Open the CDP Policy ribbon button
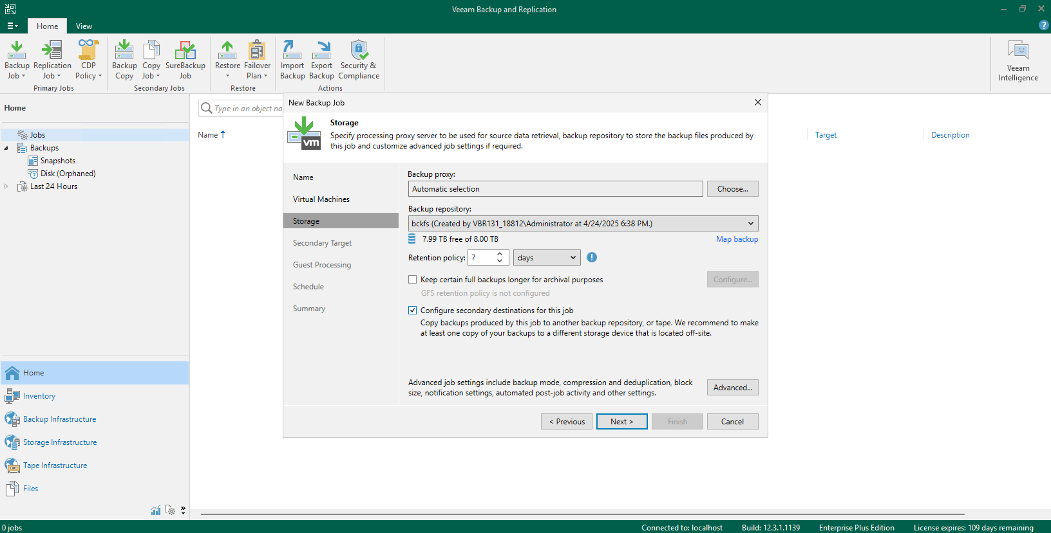The image size is (1051, 533). click(88, 60)
